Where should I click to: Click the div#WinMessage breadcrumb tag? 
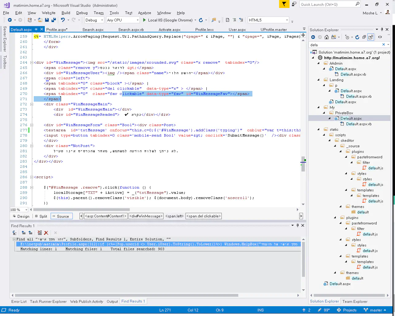[x=146, y=216]
